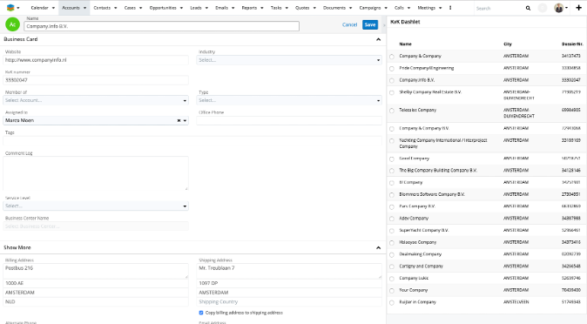587x324 pixels.
Task: Click the green Ac account badge
Action: point(12,24)
